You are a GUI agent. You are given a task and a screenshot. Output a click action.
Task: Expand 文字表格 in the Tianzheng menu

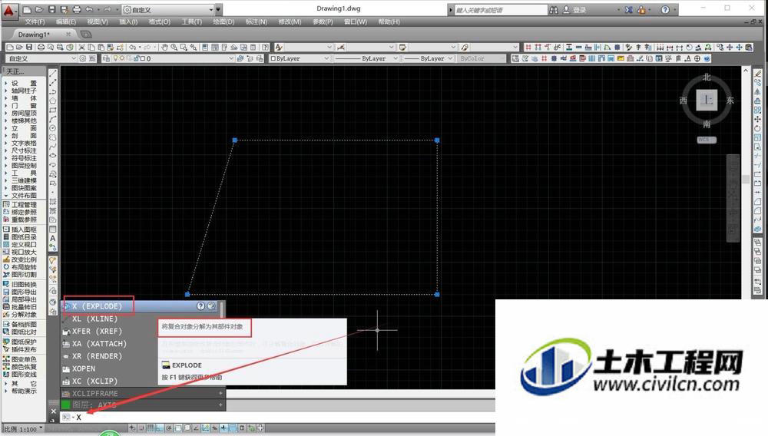pyautogui.click(x=24, y=143)
